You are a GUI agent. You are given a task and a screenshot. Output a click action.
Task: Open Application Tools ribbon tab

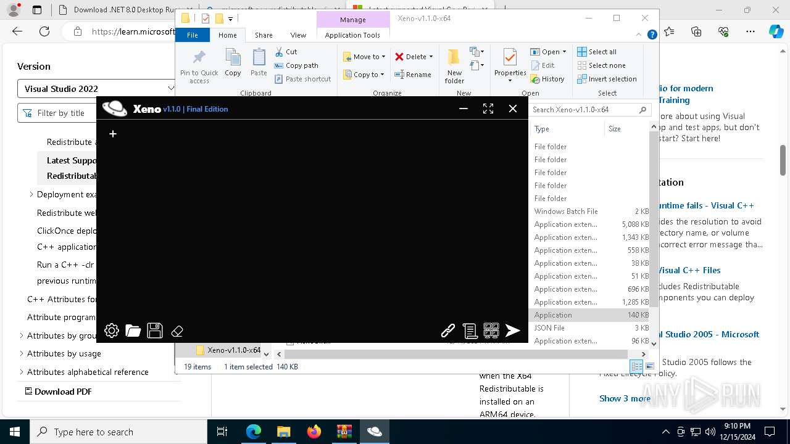point(352,35)
